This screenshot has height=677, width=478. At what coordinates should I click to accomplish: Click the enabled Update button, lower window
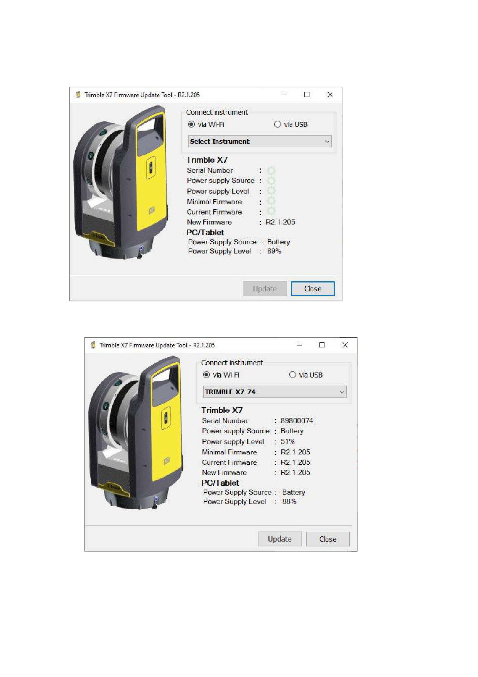(280, 539)
